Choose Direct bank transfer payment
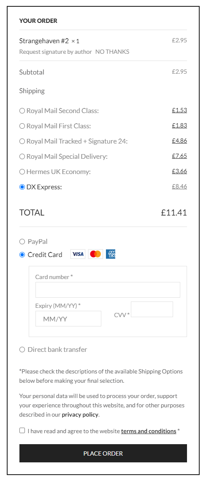 pyautogui.click(x=22, y=350)
